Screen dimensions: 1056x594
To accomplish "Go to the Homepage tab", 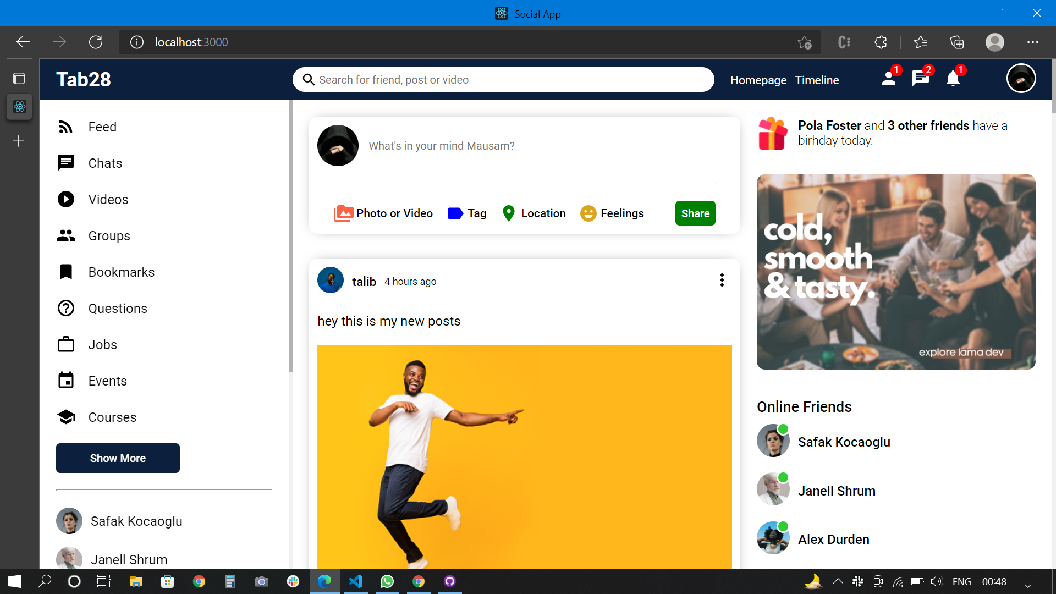I will [758, 80].
